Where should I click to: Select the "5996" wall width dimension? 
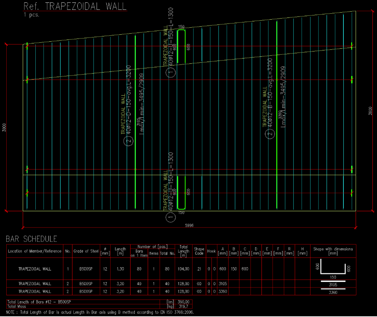(x=189, y=225)
